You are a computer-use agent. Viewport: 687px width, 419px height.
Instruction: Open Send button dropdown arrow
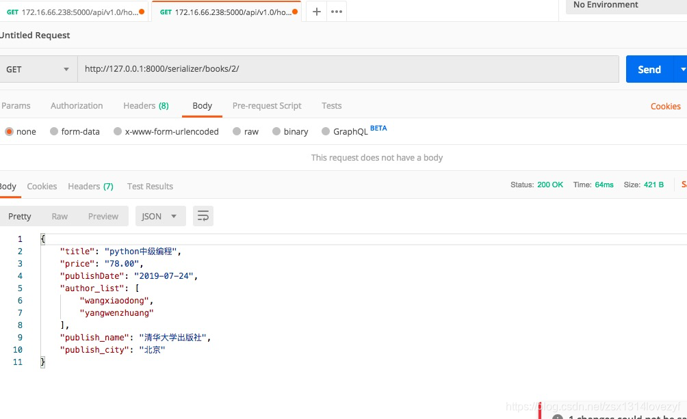pyautogui.click(x=682, y=69)
